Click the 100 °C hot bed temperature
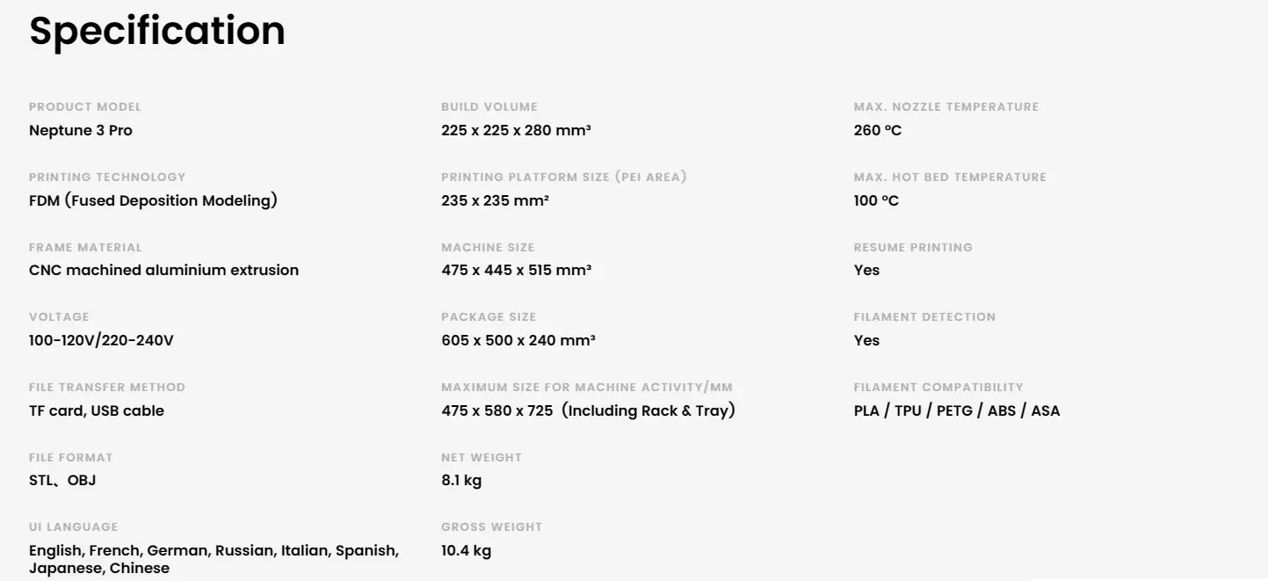The height and width of the screenshot is (581, 1268). (x=876, y=200)
